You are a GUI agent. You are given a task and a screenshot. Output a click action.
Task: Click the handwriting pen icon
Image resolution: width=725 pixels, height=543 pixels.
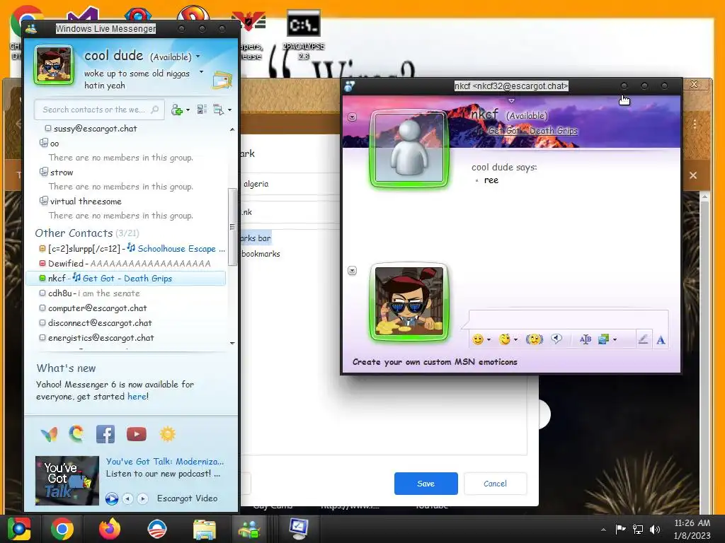pos(643,339)
